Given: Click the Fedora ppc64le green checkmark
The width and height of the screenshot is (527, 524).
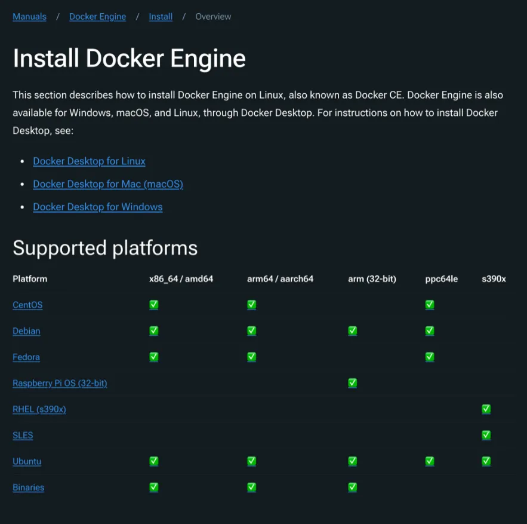Looking at the screenshot, I should [430, 357].
